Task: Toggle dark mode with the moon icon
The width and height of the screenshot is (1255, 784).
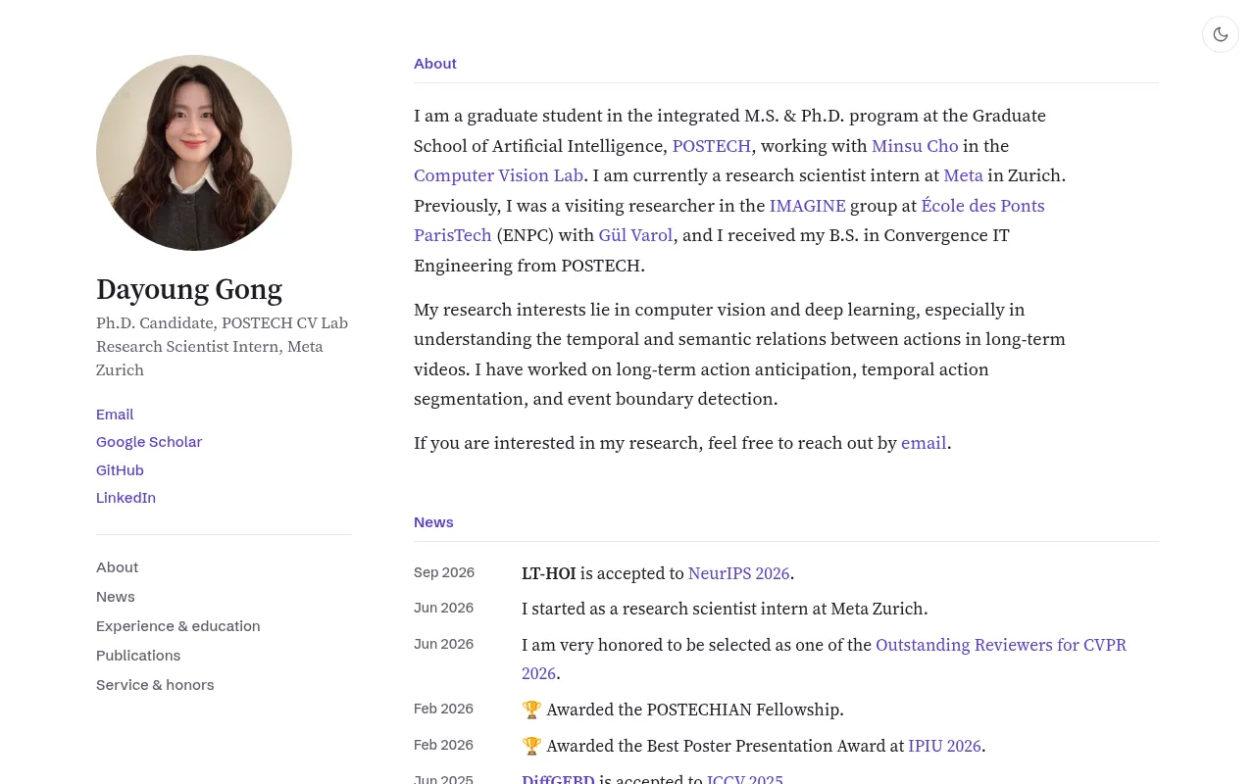Action: pyautogui.click(x=1221, y=34)
